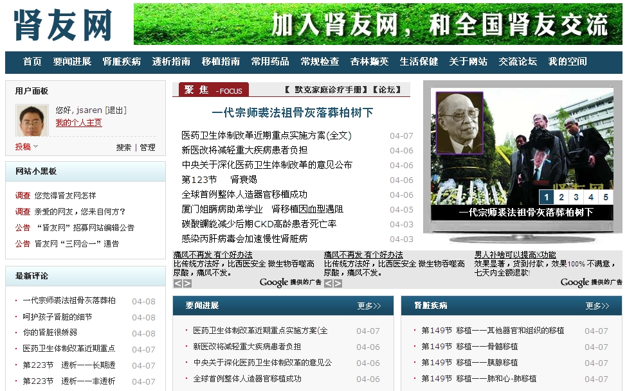Screen dimensions: 627x391
Task: Open 第149节 移植——胰腺移植
Action: (x=470, y=363)
